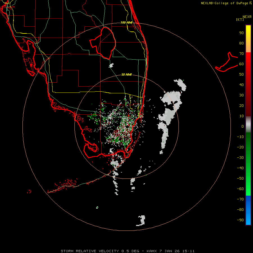Click the 60 value on velocity scale
The height and width of the screenshot is (253, 253).
click(x=241, y=64)
